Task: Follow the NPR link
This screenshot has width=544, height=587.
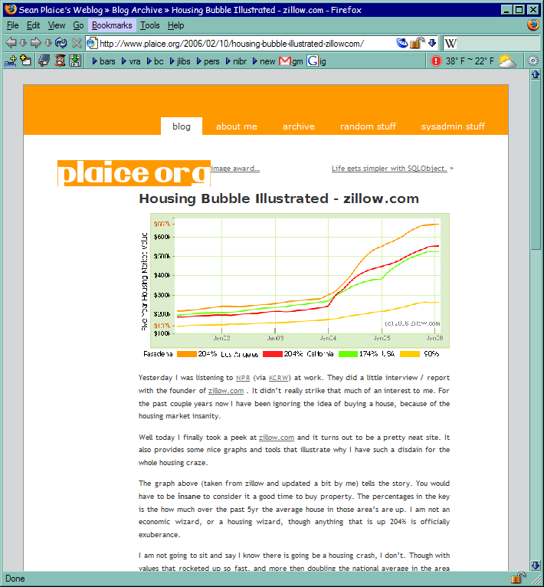Action: [243, 378]
